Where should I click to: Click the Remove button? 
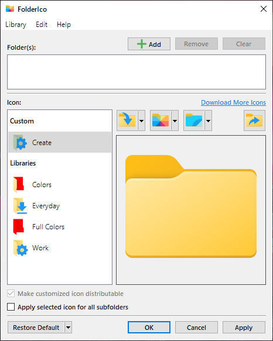tap(196, 44)
